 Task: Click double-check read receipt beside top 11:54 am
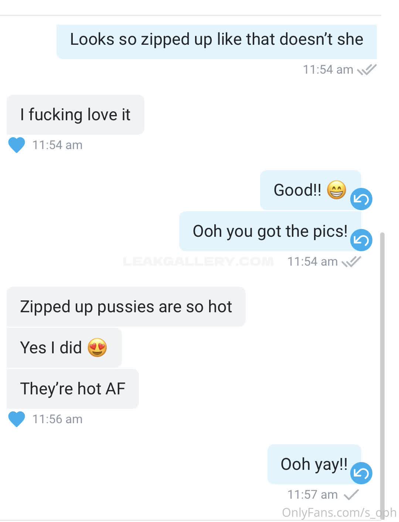(x=366, y=70)
